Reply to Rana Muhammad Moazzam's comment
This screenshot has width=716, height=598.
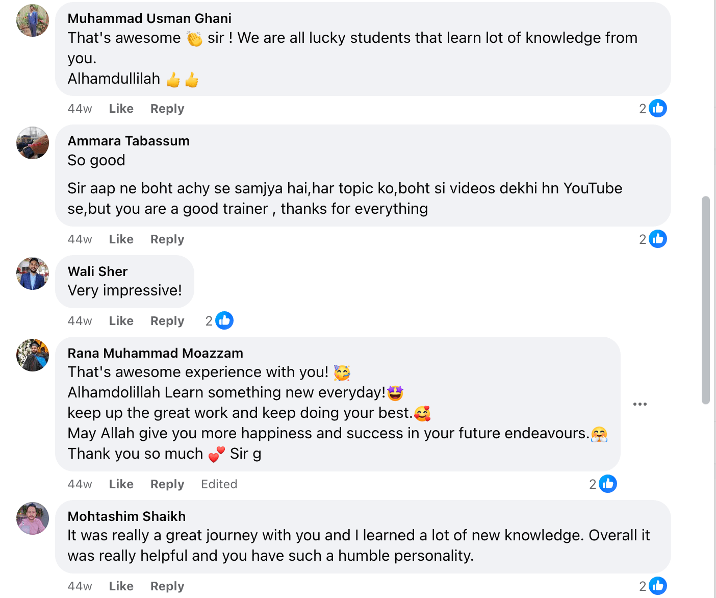(167, 484)
